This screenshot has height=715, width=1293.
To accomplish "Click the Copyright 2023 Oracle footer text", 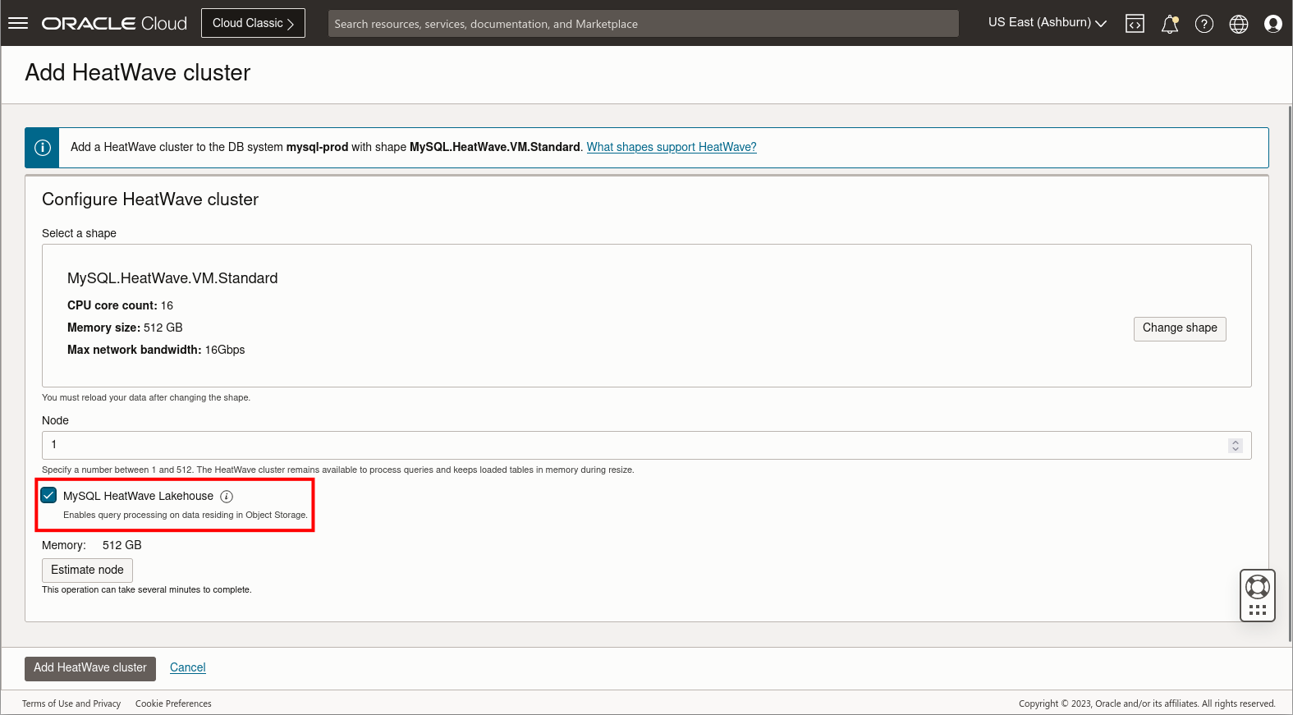I will click(1147, 704).
